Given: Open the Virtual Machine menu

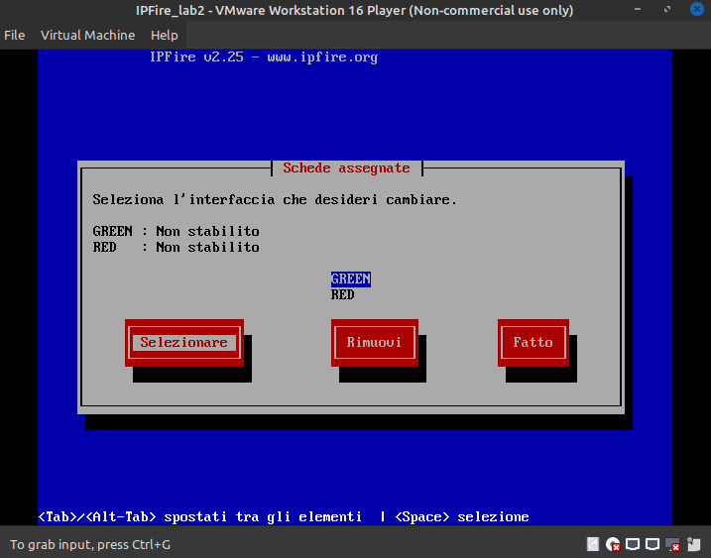Looking at the screenshot, I should (87, 35).
